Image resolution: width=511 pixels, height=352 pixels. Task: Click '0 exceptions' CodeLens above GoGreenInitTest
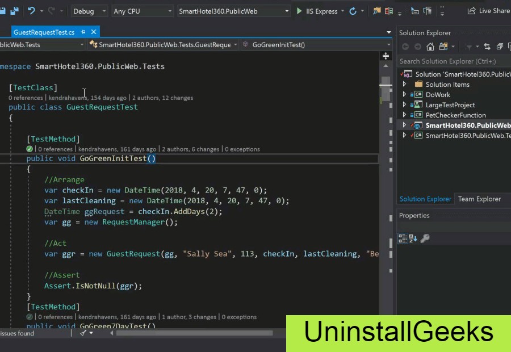(242, 149)
